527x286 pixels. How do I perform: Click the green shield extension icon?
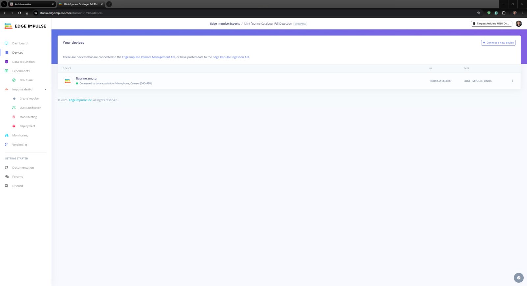489,13
